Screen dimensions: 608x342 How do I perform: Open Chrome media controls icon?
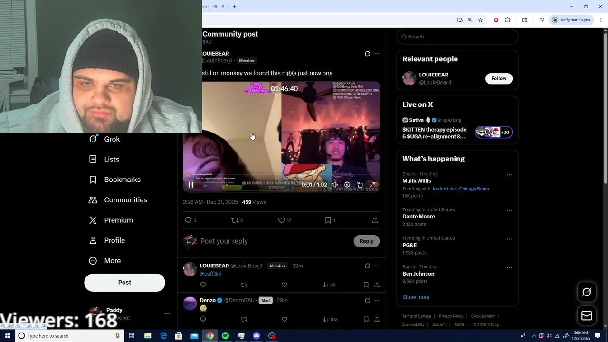[541, 20]
